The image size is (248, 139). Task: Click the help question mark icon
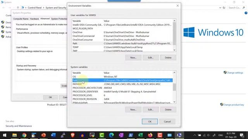click(246, 13)
